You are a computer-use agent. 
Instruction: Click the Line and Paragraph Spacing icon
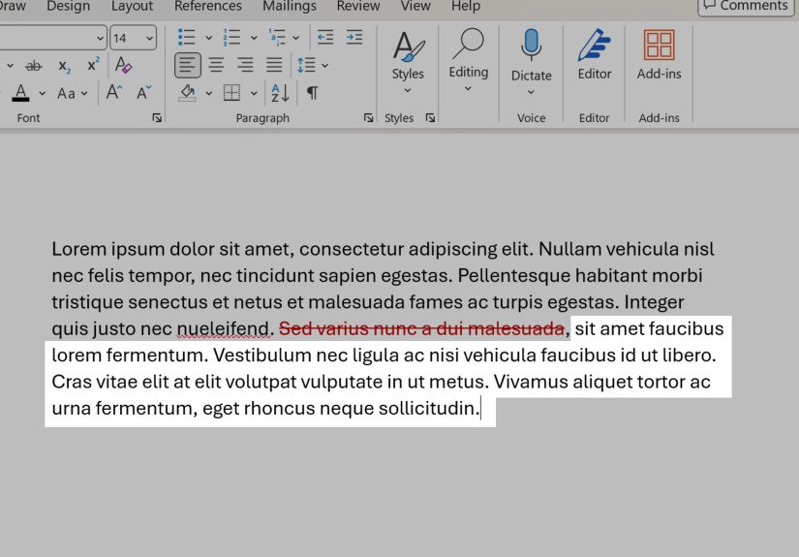306,65
